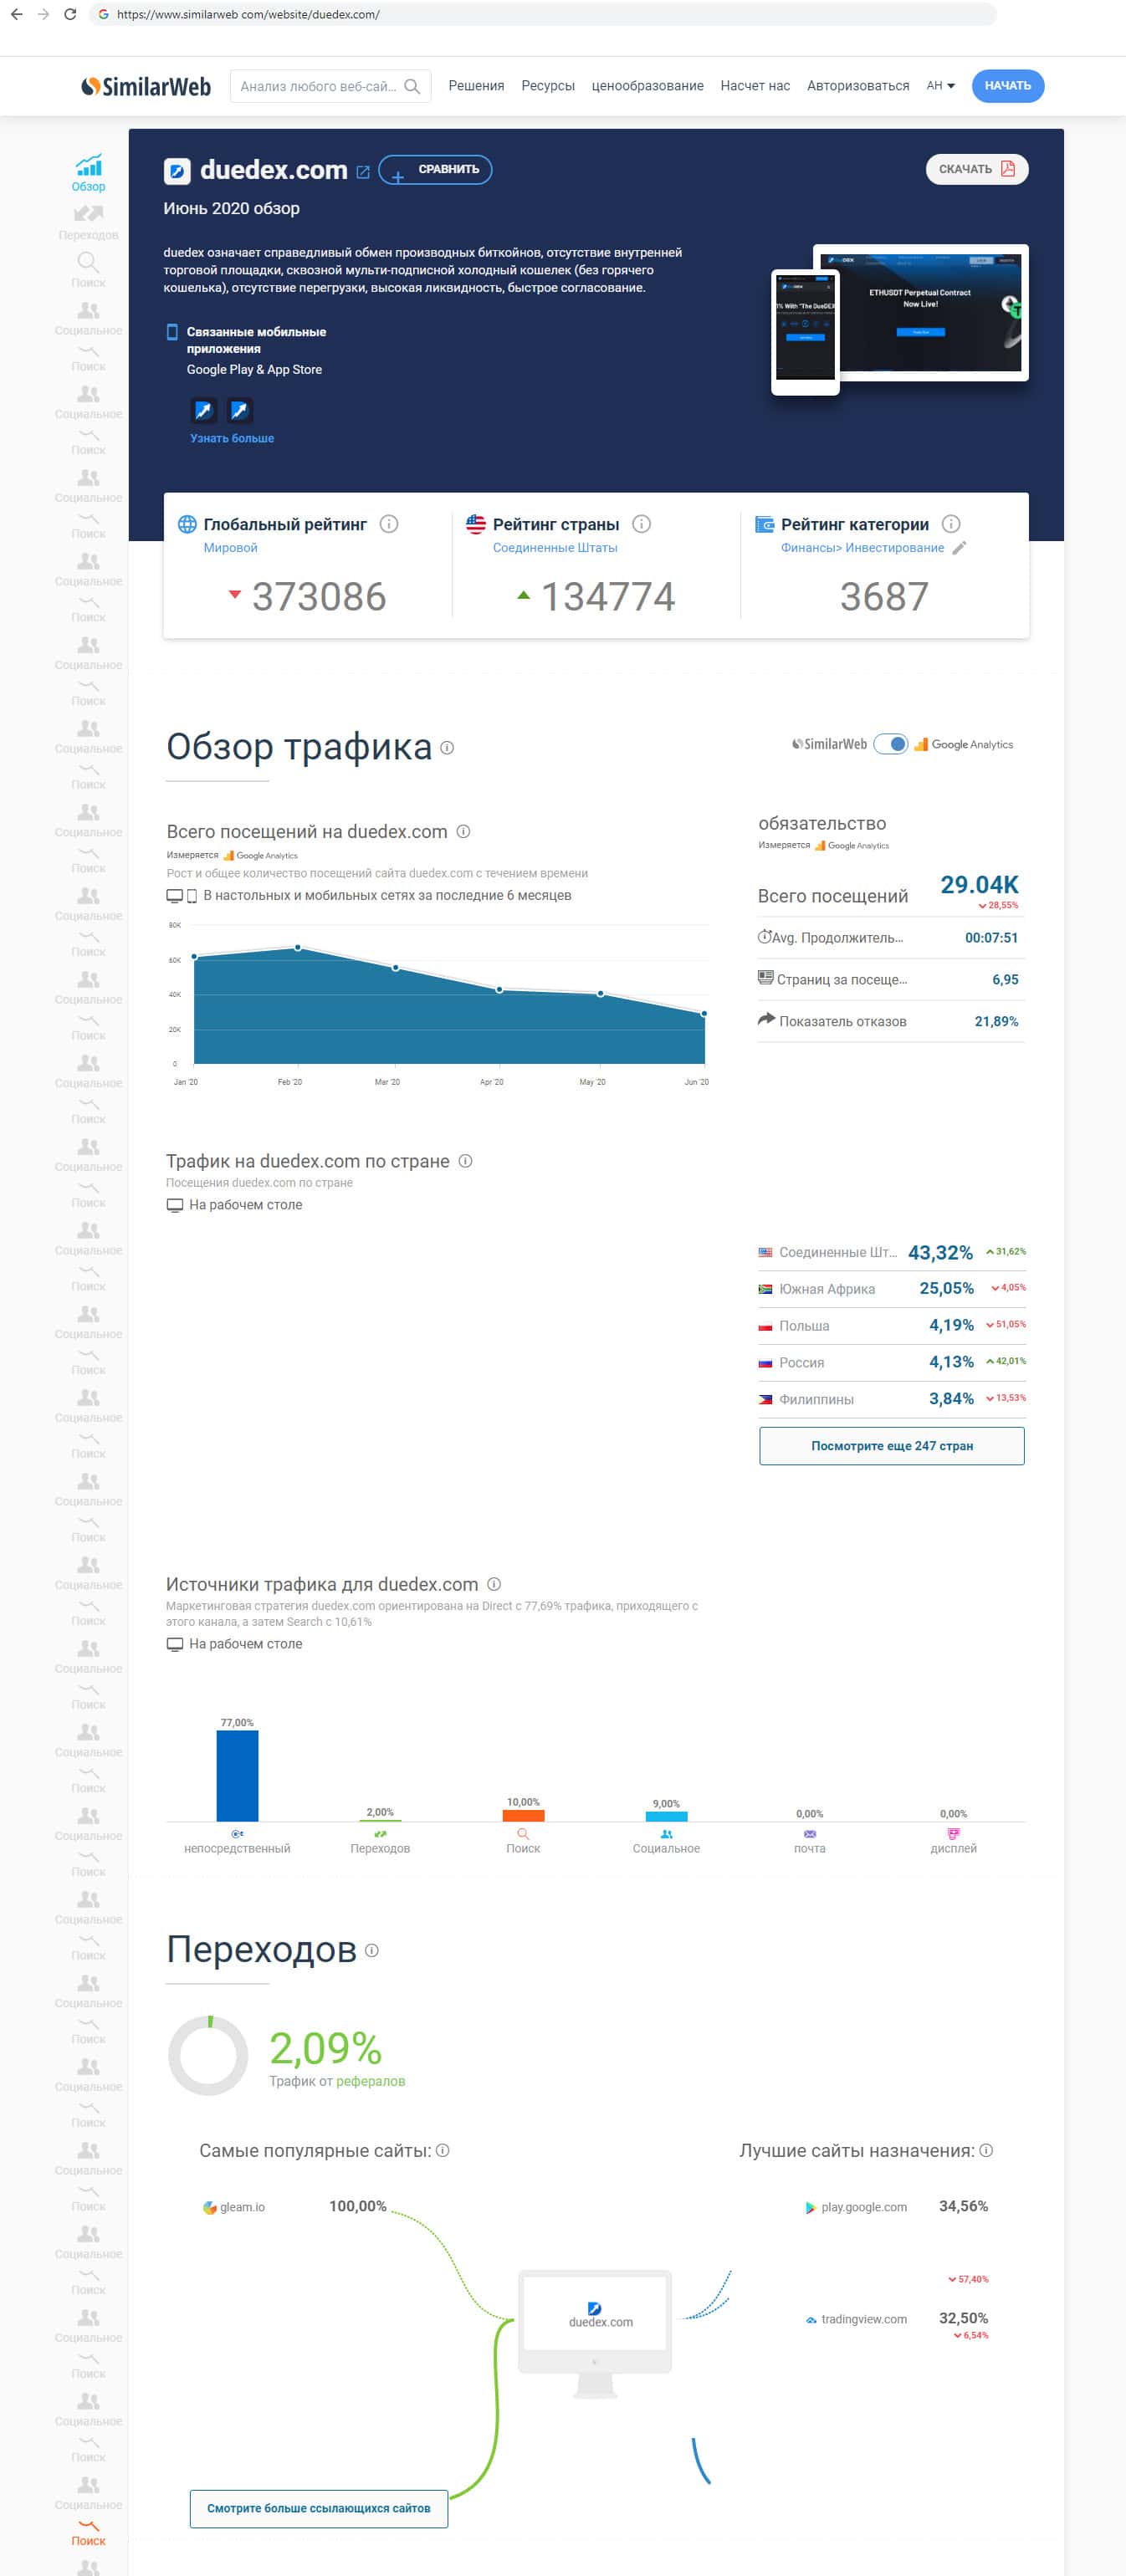Click the second mobile app icon
The width and height of the screenshot is (1126, 2576).
click(x=240, y=411)
